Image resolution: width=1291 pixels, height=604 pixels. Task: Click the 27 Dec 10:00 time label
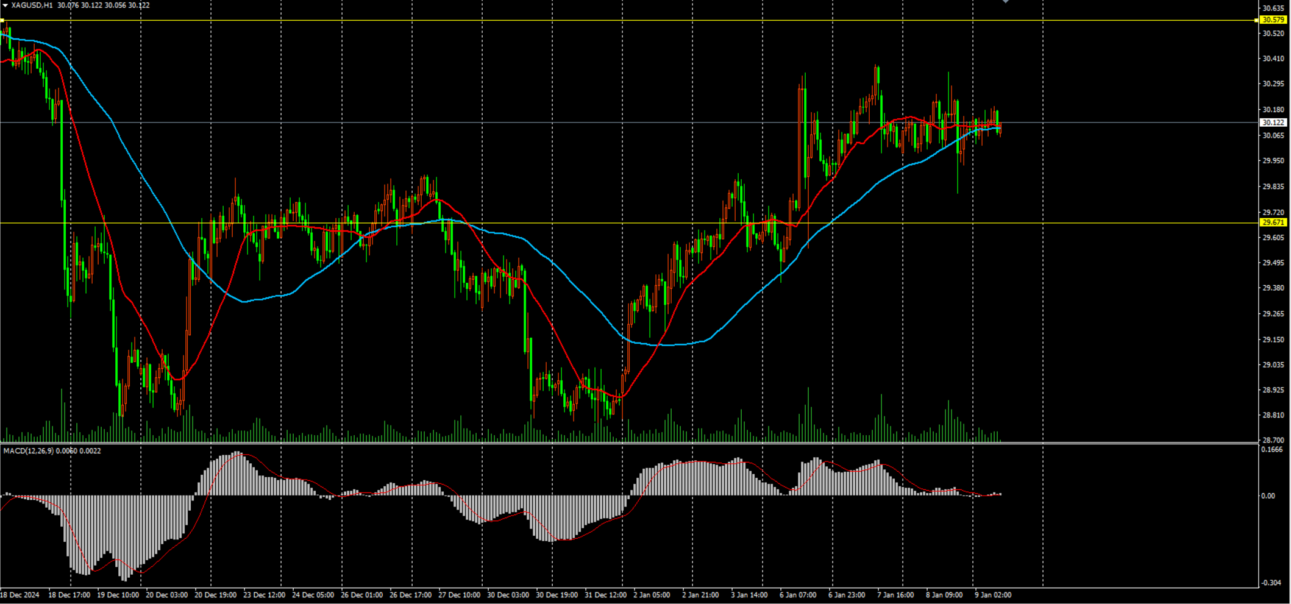[x=459, y=595]
